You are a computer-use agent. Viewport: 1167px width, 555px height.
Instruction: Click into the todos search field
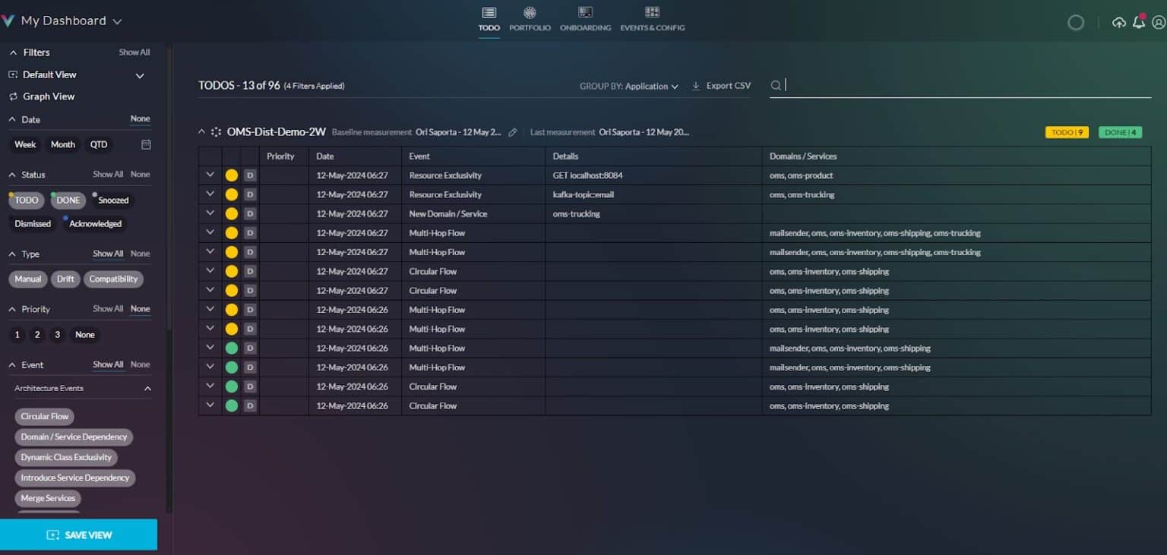[x=965, y=86]
